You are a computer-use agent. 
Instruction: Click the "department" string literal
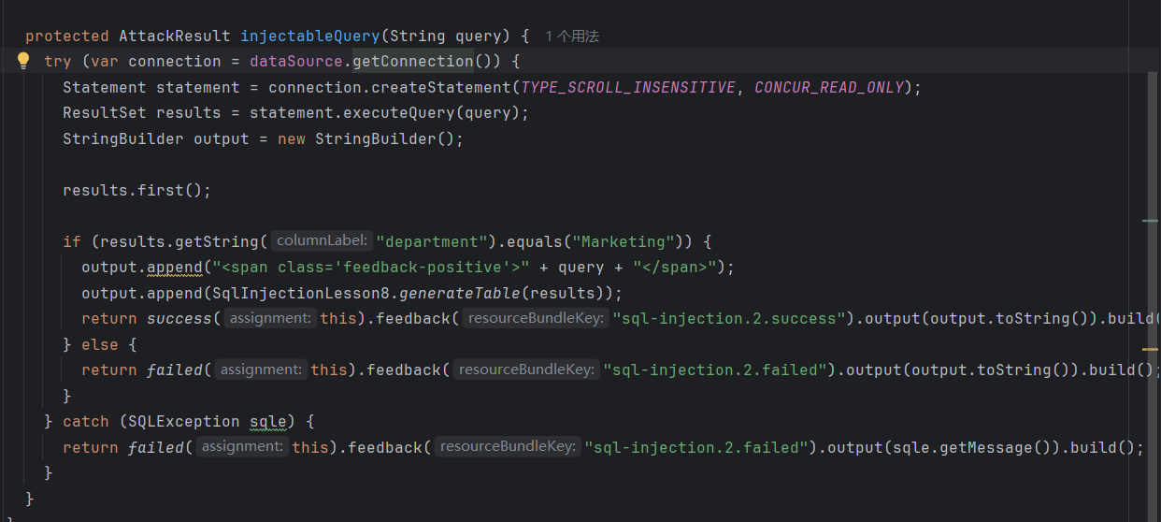[433, 241]
